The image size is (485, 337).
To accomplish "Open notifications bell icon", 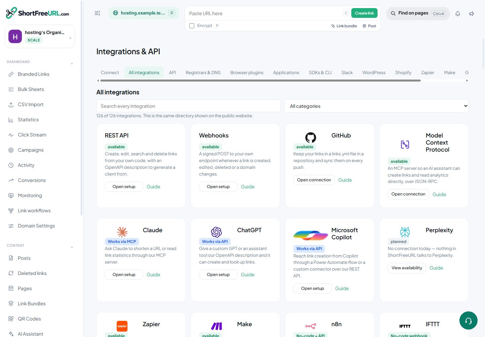I will [458, 14].
